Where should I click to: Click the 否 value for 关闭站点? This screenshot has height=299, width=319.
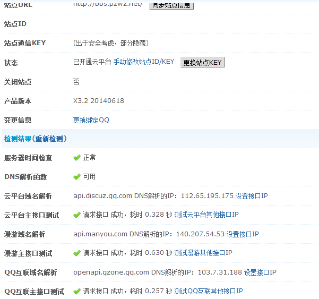76,82
